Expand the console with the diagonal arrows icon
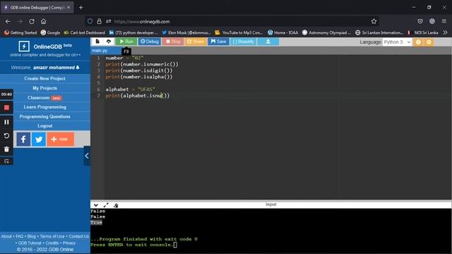 [106, 205]
